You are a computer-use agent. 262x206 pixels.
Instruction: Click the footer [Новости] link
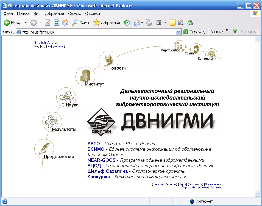(x=158, y=184)
